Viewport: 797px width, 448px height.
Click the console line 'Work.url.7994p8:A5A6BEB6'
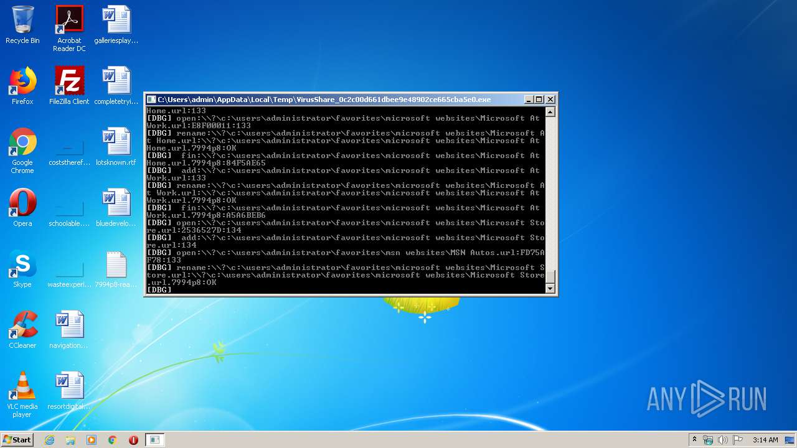pos(206,215)
